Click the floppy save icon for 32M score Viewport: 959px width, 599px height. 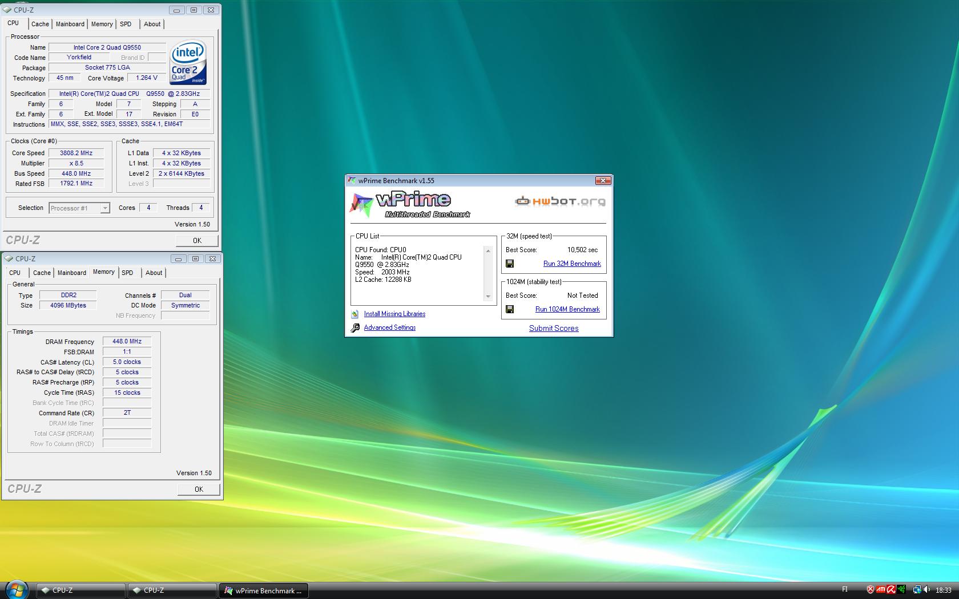coord(510,264)
